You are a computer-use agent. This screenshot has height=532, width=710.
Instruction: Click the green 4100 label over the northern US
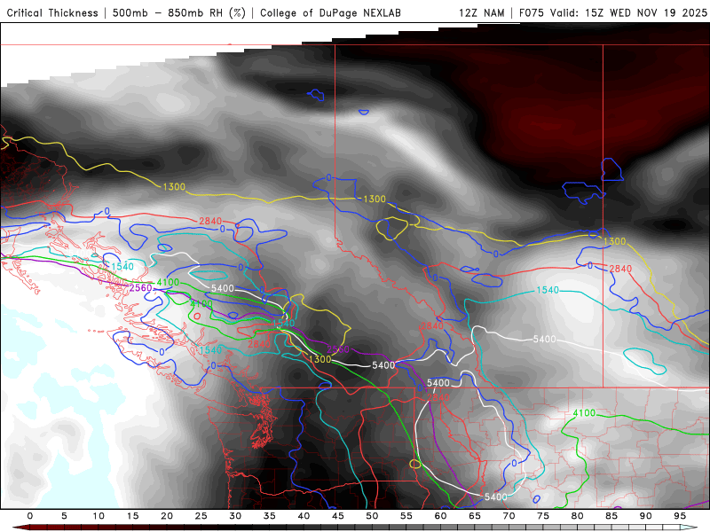pyautogui.click(x=584, y=412)
